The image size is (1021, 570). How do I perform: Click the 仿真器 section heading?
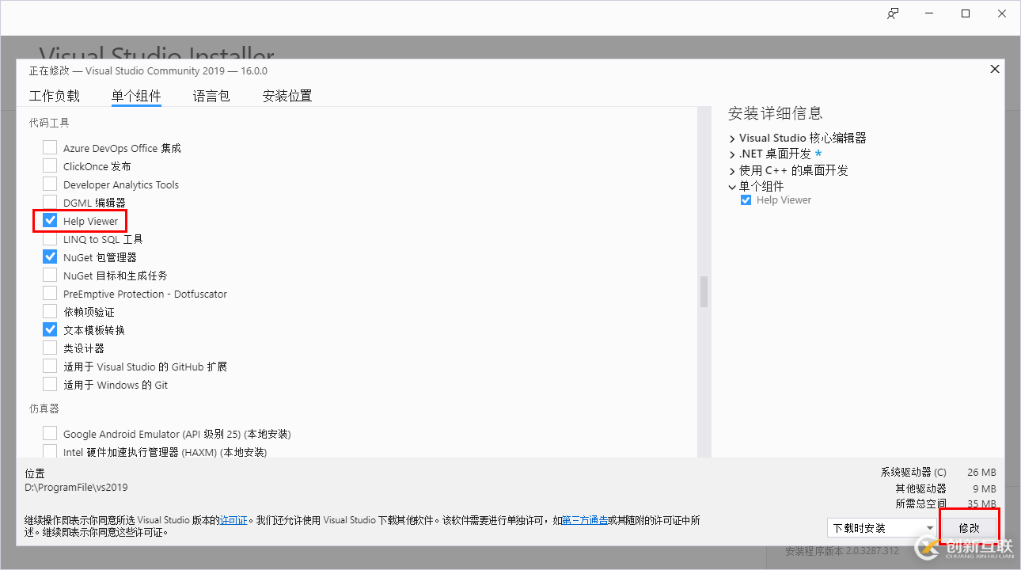pyautogui.click(x=44, y=408)
